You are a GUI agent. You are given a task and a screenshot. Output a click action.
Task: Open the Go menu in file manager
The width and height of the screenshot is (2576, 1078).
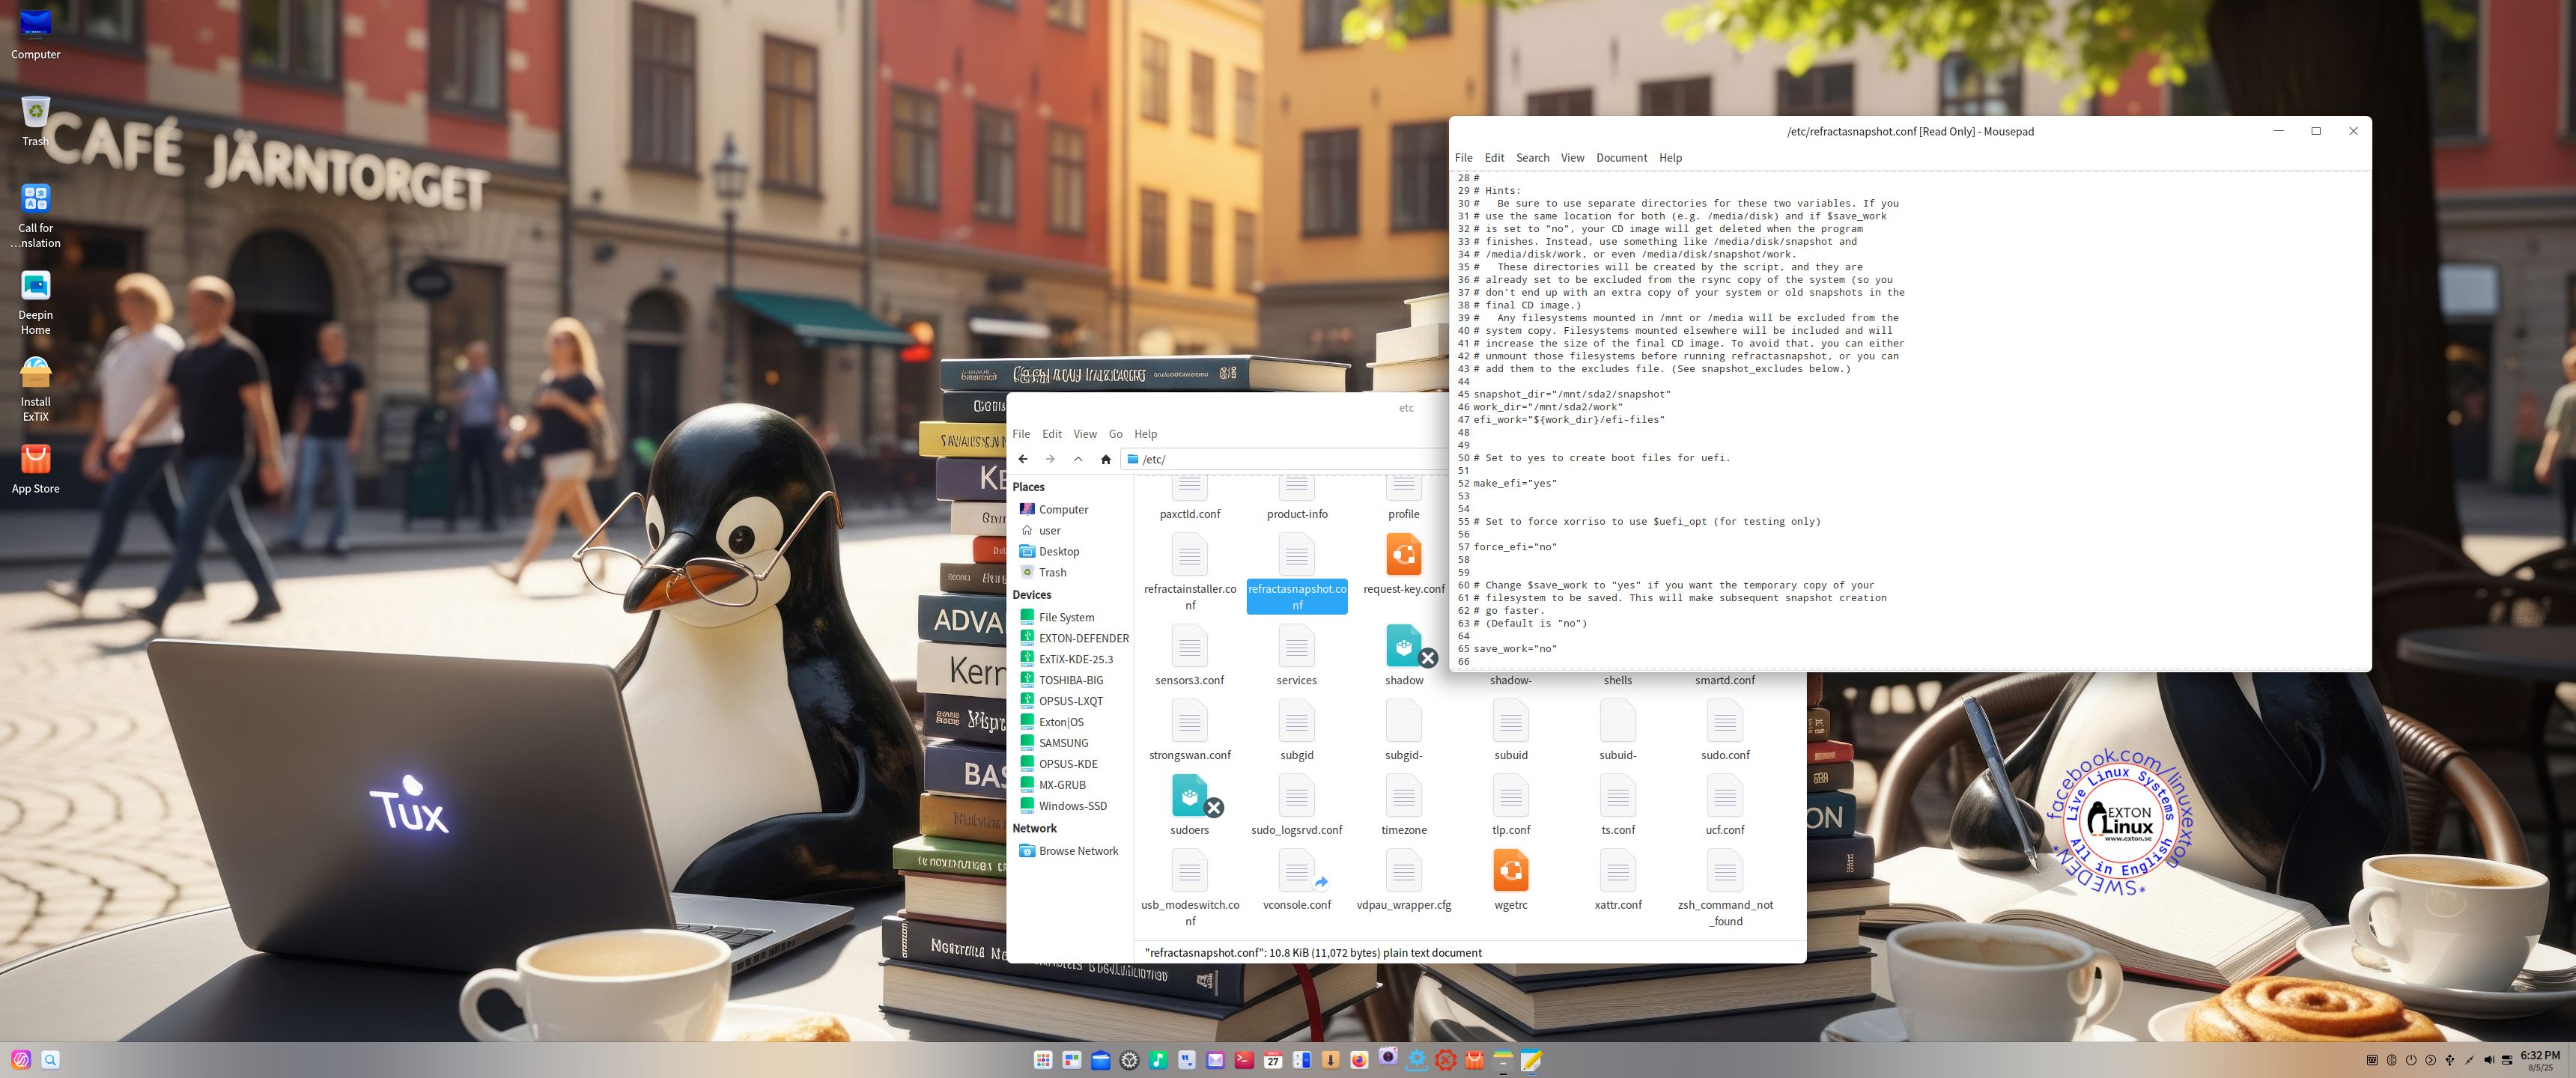point(1115,434)
